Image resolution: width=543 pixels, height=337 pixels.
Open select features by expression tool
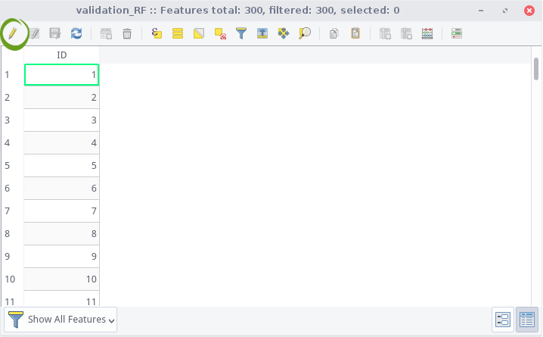[157, 33]
